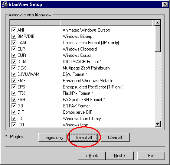This screenshot has width=170, height=165.
Task: Click the Images only button
Action: point(53,137)
